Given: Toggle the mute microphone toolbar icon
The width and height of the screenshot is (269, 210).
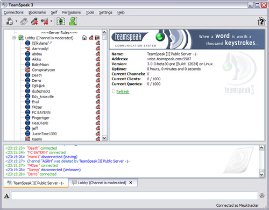Looking at the screenshot, I should [x=34, y=22].
